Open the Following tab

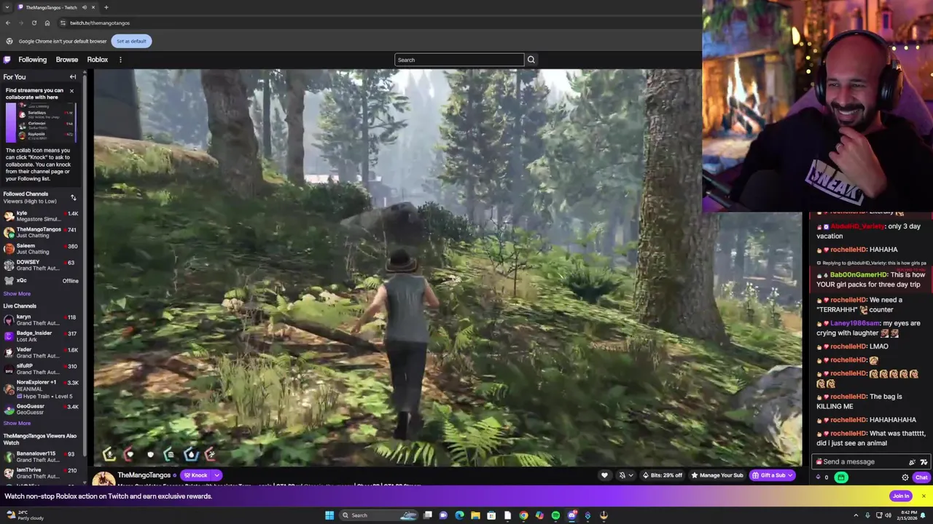33,60
